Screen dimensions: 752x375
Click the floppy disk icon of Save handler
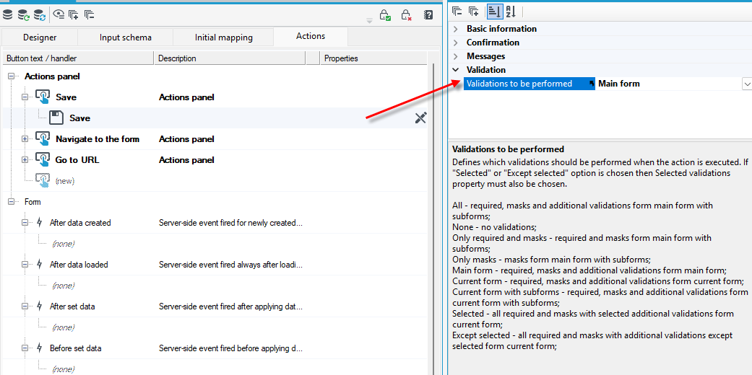tap(56, 118)
